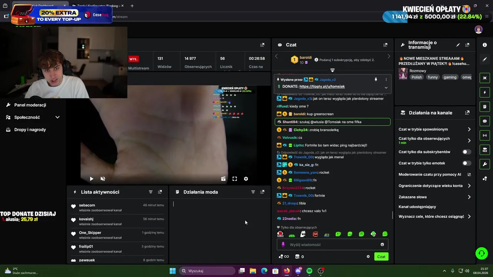This screenshot has height=277, width=493.
Task: Expand the pinned message with chevron
Action: coord(386,87)
